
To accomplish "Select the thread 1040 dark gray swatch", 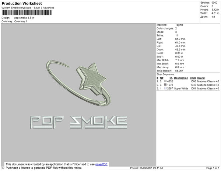I will pyautogui.click(x=165, y=85).
